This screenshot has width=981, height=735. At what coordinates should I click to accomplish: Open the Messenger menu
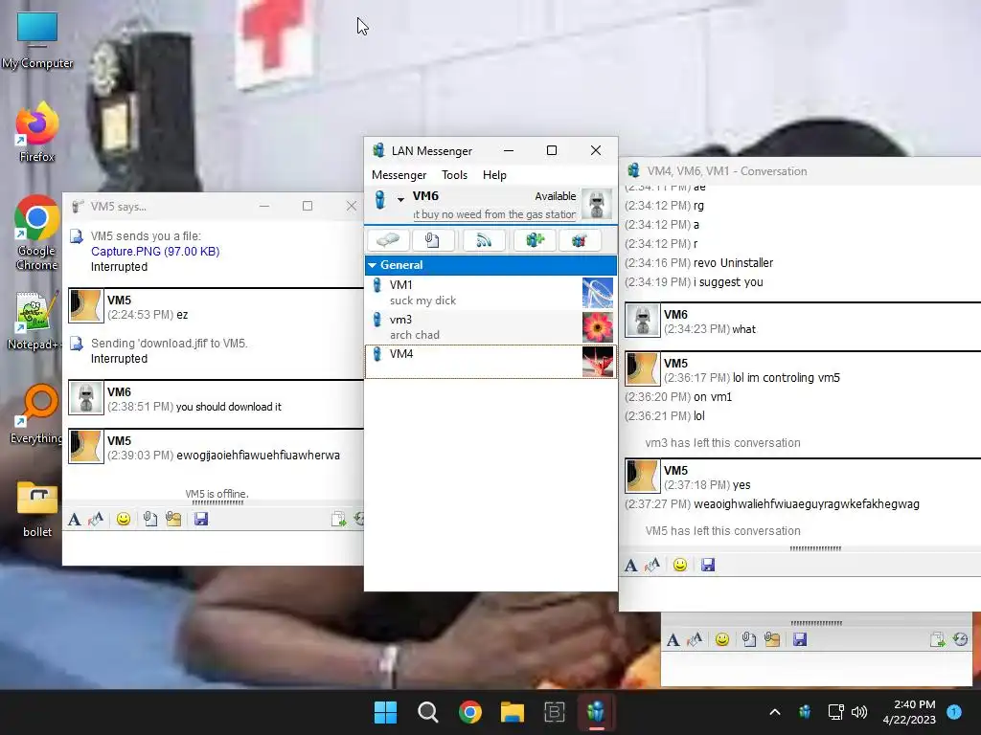pyautogui.click(x=399, y=175)
